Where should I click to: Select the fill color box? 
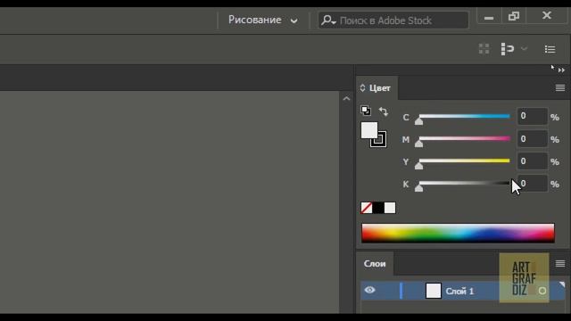368,130
